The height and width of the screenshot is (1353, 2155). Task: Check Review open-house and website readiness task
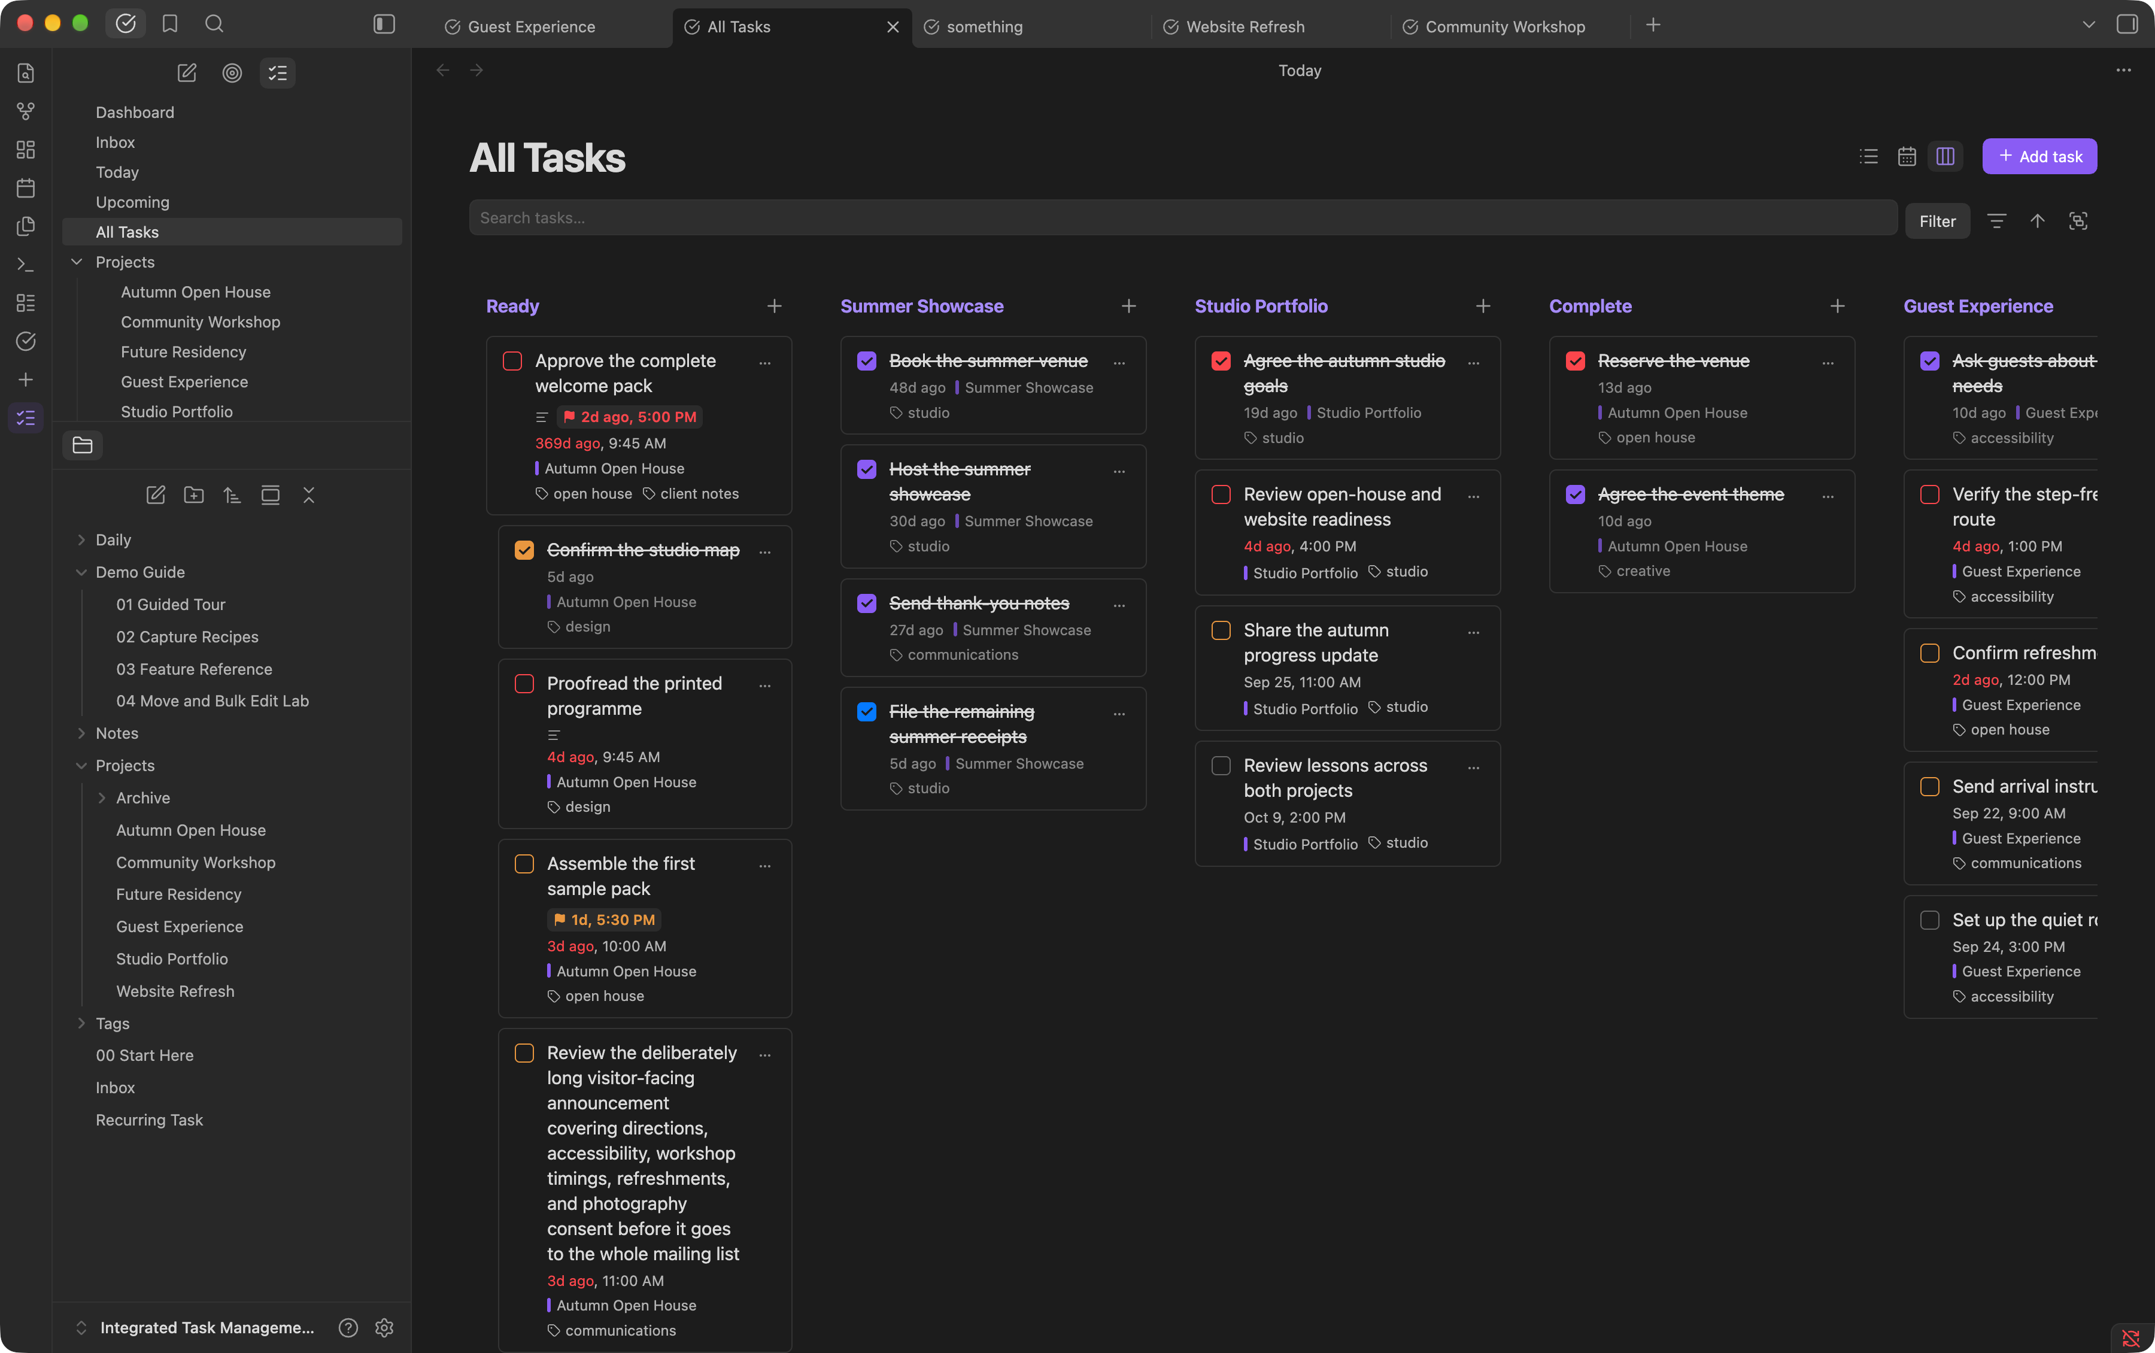coord(1221,494)
